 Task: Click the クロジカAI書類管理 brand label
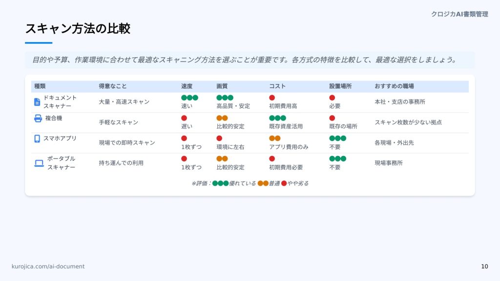[x=459, y=14]
